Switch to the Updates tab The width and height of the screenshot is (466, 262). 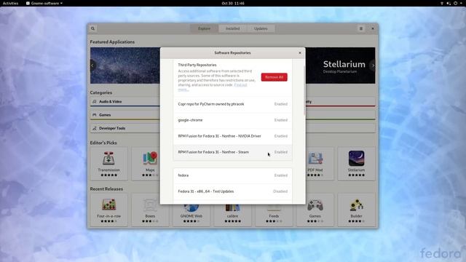click(261, 28)
